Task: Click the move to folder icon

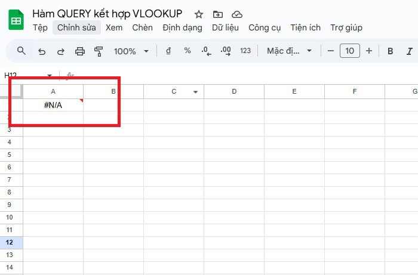Action: click(218, 14)
